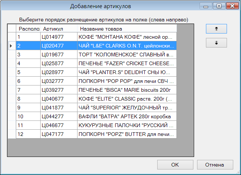
Task: Click the КУКУРУЗНЫЕ ПАЛОЧКИ product name
Action: point(127,125)
